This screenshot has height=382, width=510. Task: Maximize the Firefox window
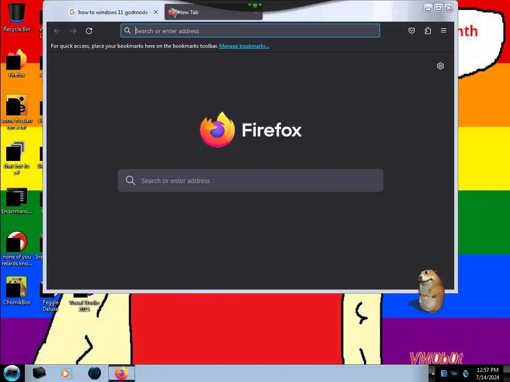[438, 8]
